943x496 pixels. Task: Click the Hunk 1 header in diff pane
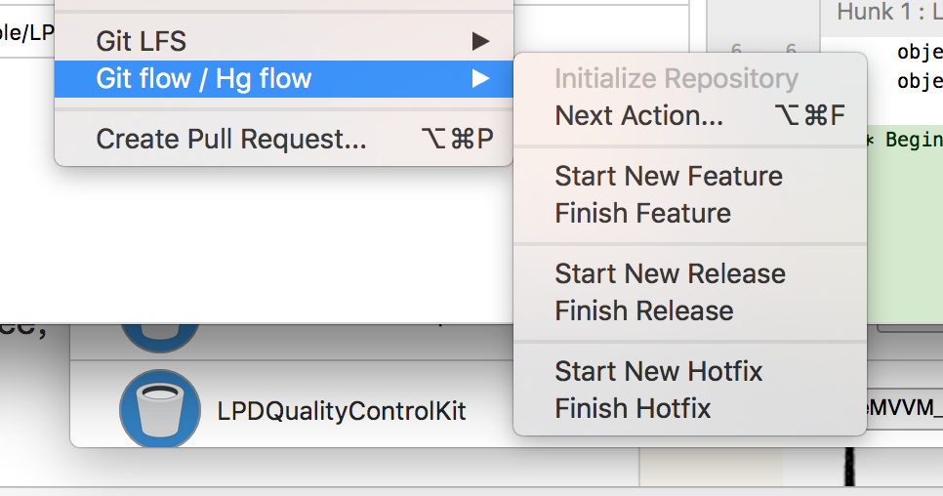[x=883, y=13]
